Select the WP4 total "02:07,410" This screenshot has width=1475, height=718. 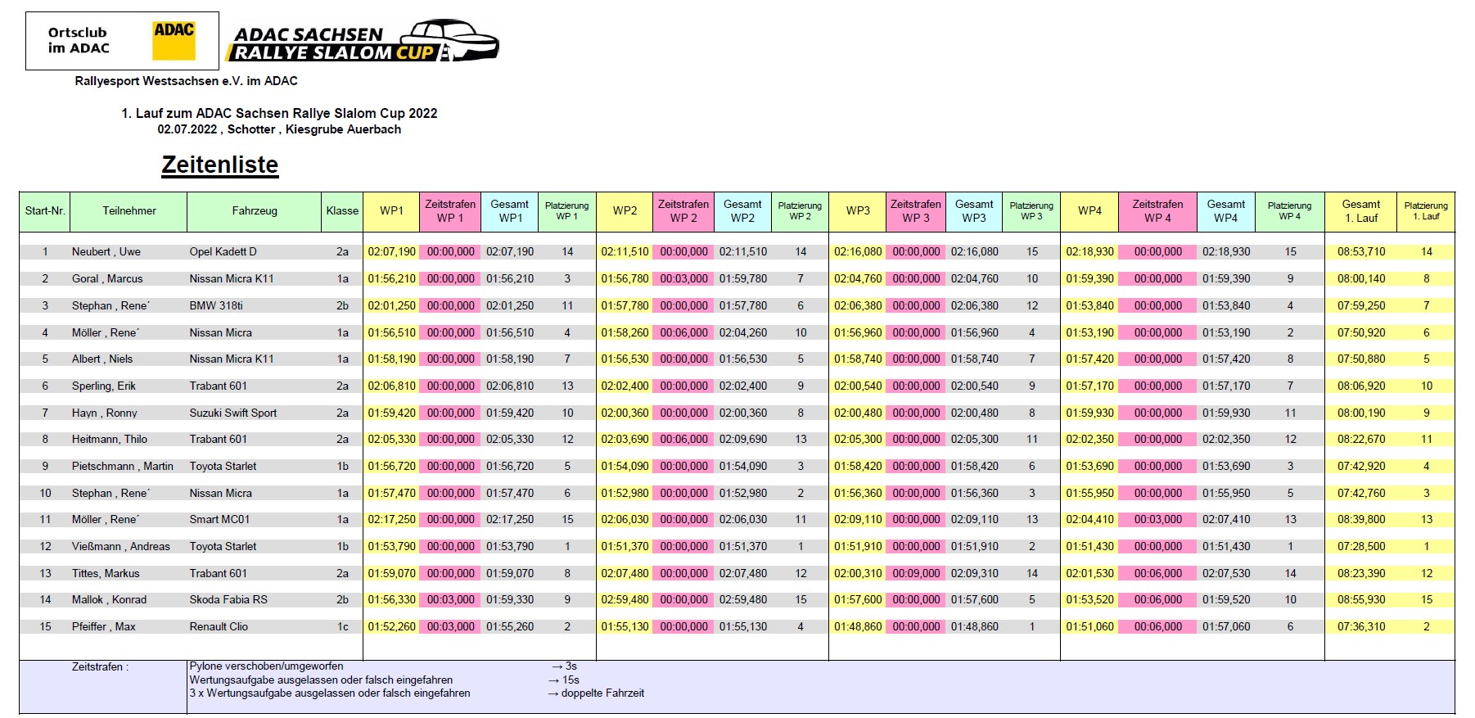tap(1226, 520)
